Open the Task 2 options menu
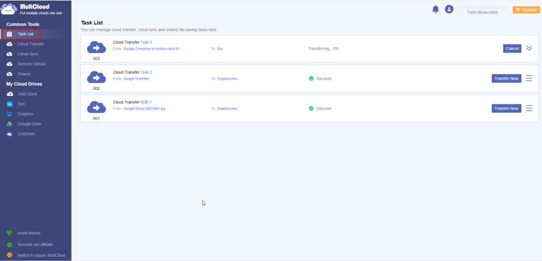Screen dimensions: 542x261 [529, 79]
